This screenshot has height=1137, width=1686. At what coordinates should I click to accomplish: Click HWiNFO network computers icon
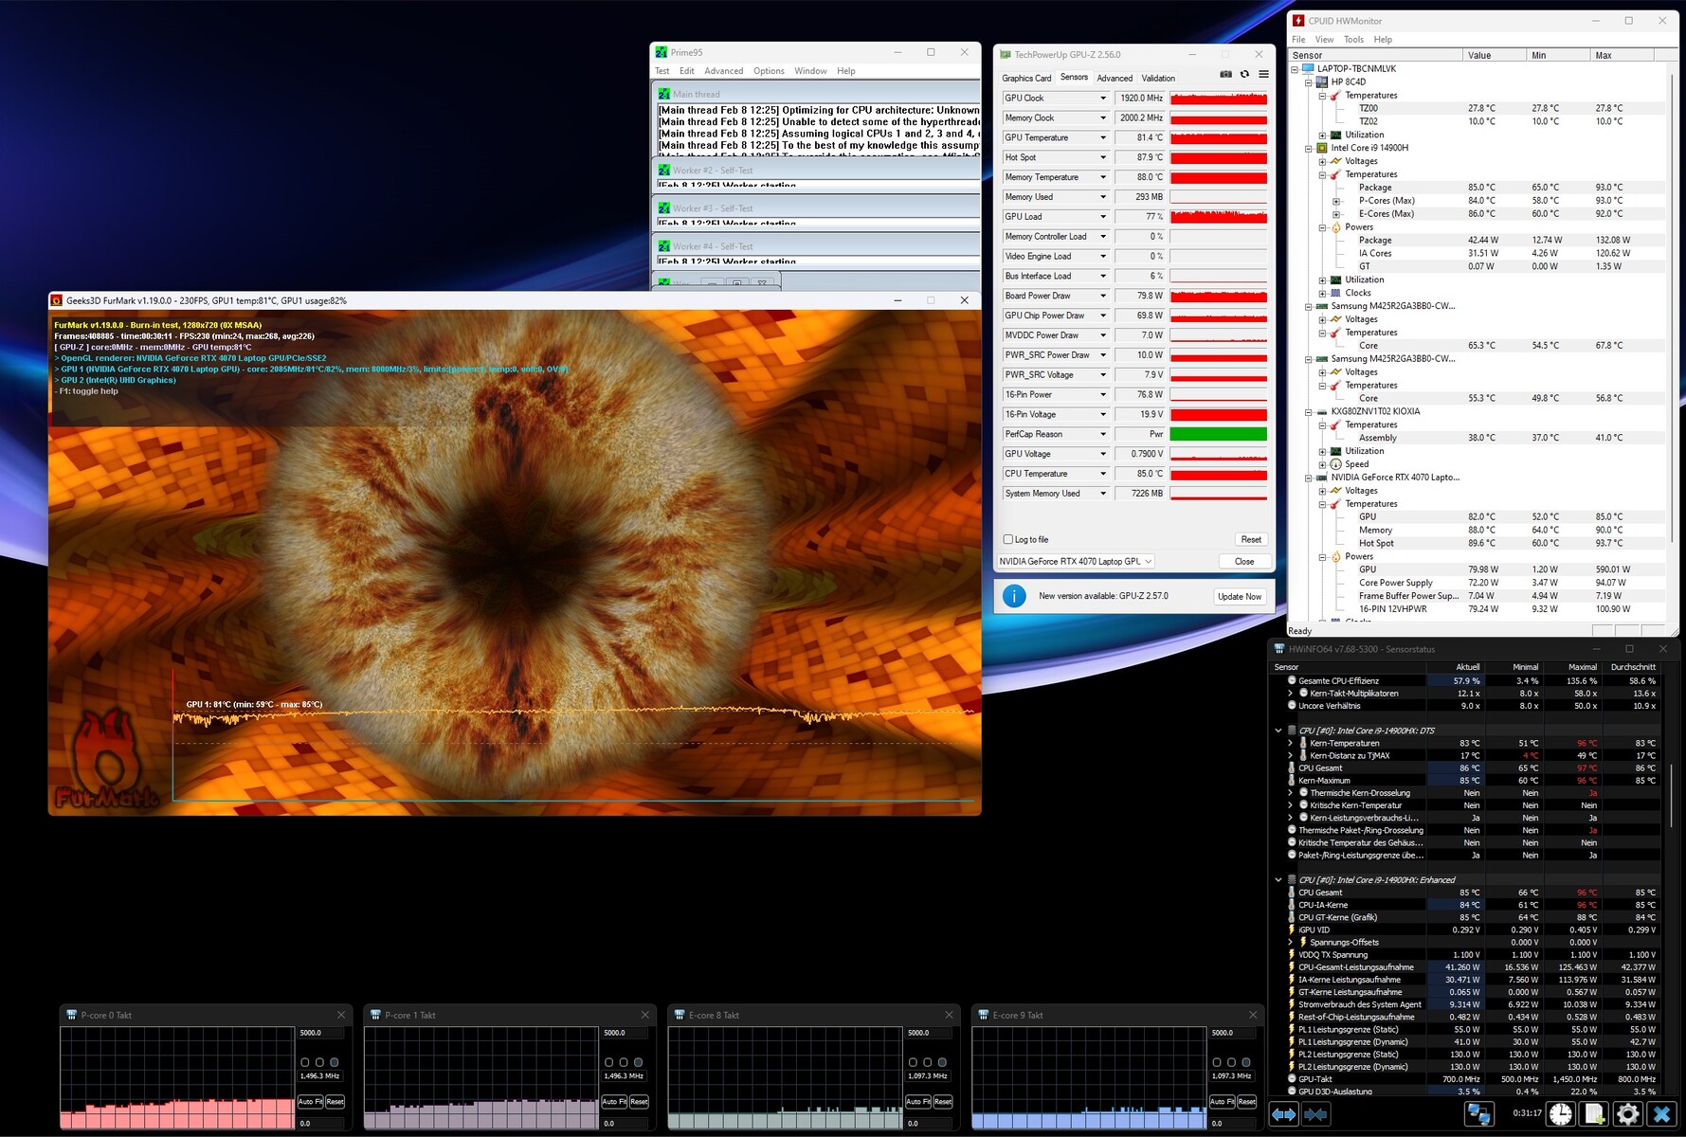click(x=1478, y=1114)
